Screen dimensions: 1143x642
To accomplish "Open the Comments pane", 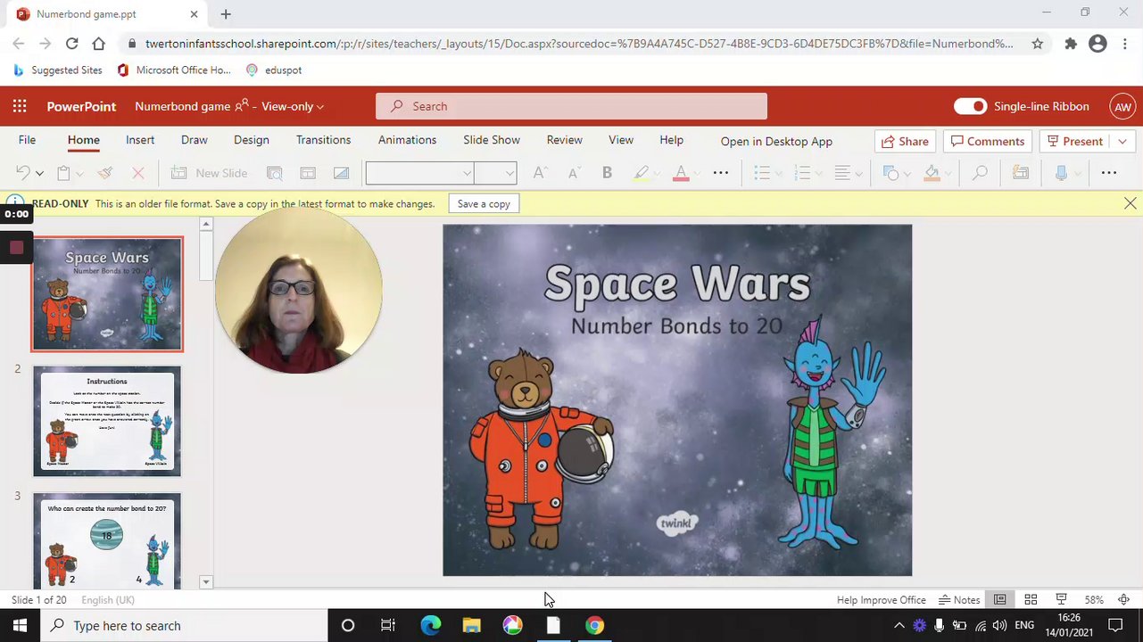I will click(x=988, y=141).
